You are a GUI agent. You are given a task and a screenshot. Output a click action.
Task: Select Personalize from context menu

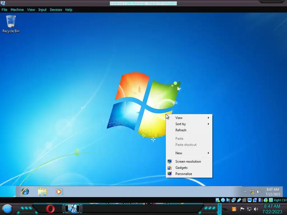189,174
